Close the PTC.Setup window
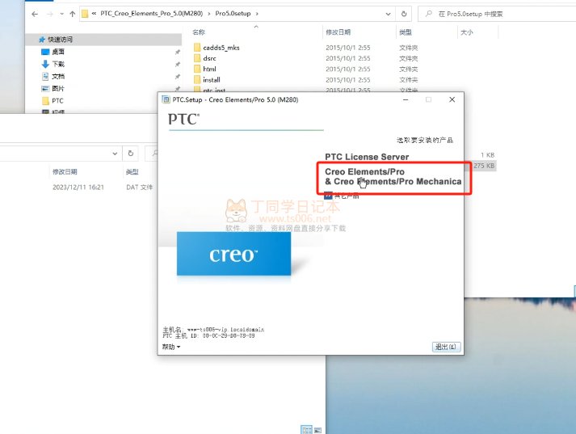Image resolution: width=576 pixels, height=434 pixels. click(x=452, y=99)
